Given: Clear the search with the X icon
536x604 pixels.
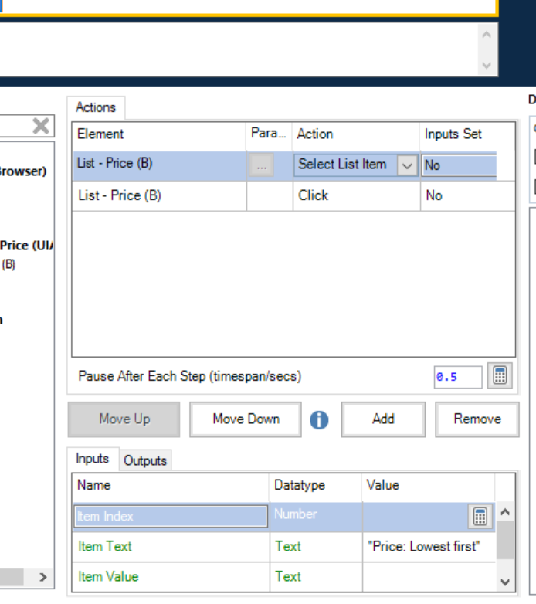Looking at the screenshot, I should click(41, 126).
